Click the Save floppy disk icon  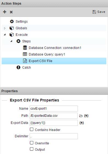(x=94, y=12)
